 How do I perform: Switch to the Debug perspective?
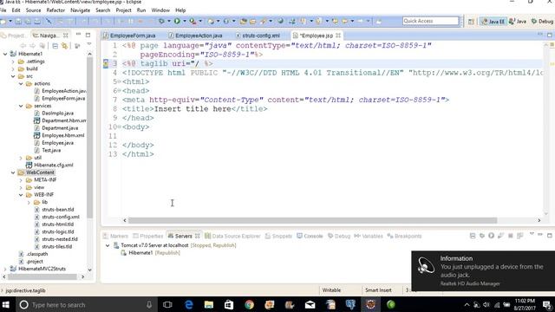(x=542, y=22)
